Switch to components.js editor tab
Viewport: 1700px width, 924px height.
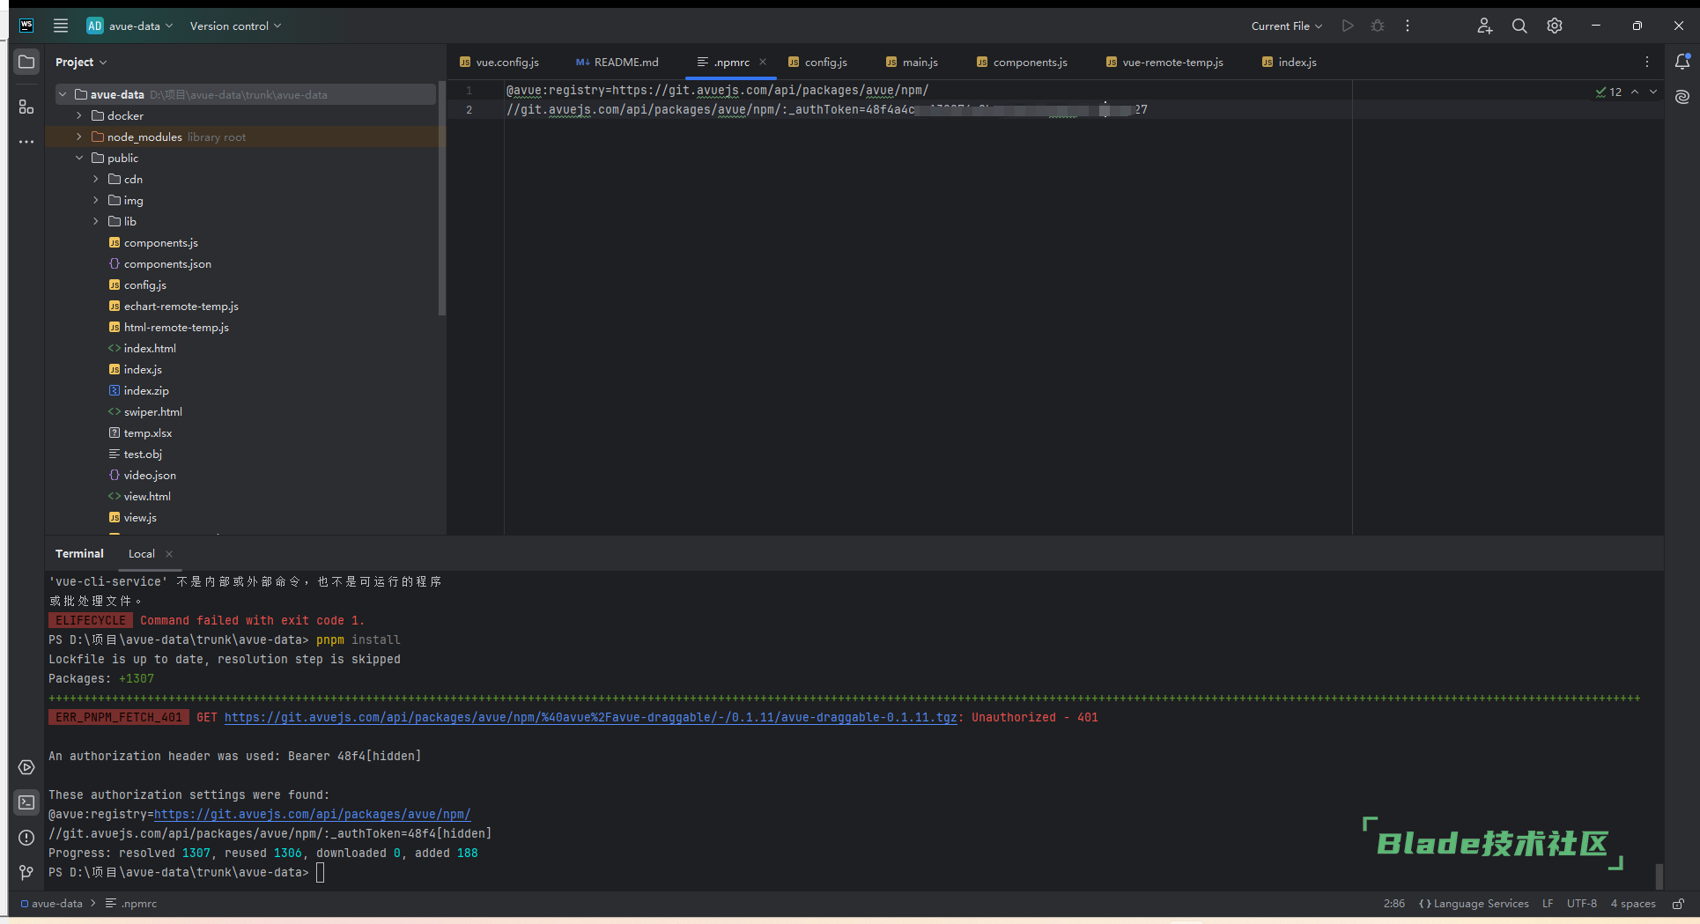coord(1023,62)
